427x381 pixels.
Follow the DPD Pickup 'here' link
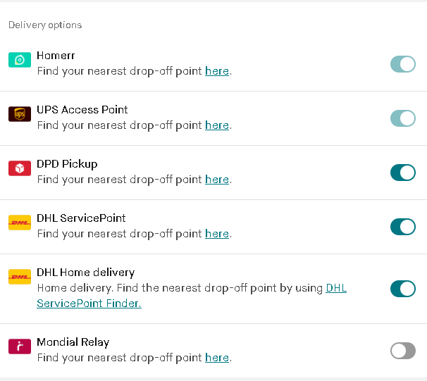coord(217,180)
